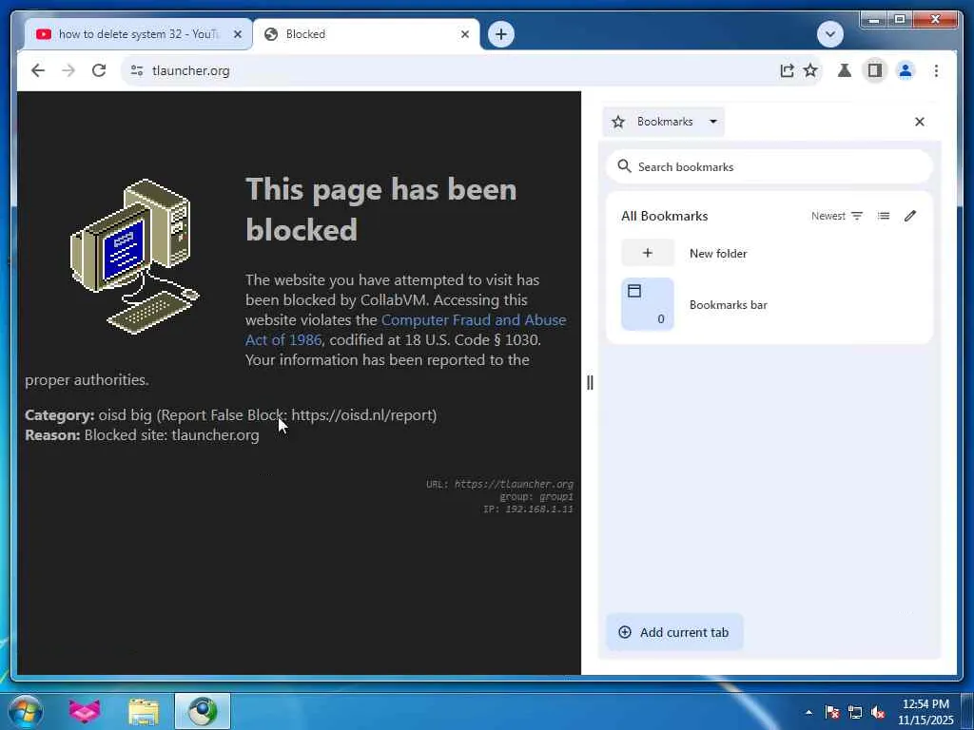
Task: Open the network tray icon
Action: coord(855,712)
